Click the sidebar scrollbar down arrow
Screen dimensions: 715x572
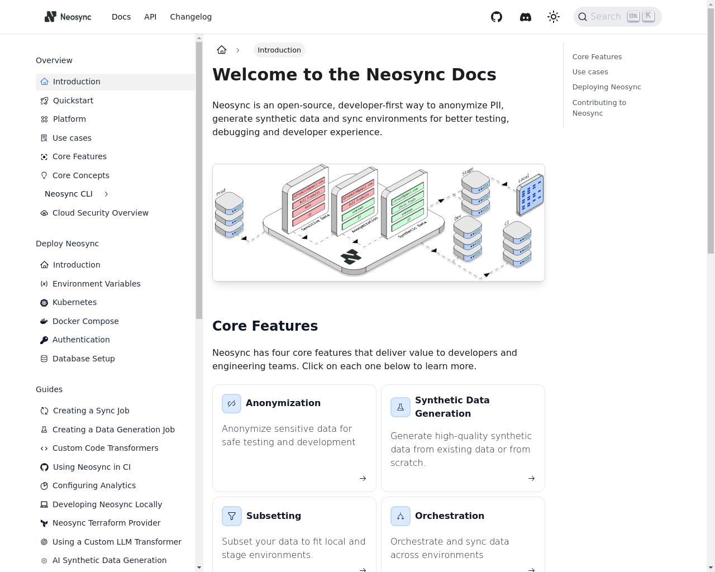coord(199,568)
